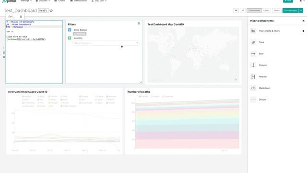Click the Divider label in Insert components

pyautogui.click(x=262, y=99)
